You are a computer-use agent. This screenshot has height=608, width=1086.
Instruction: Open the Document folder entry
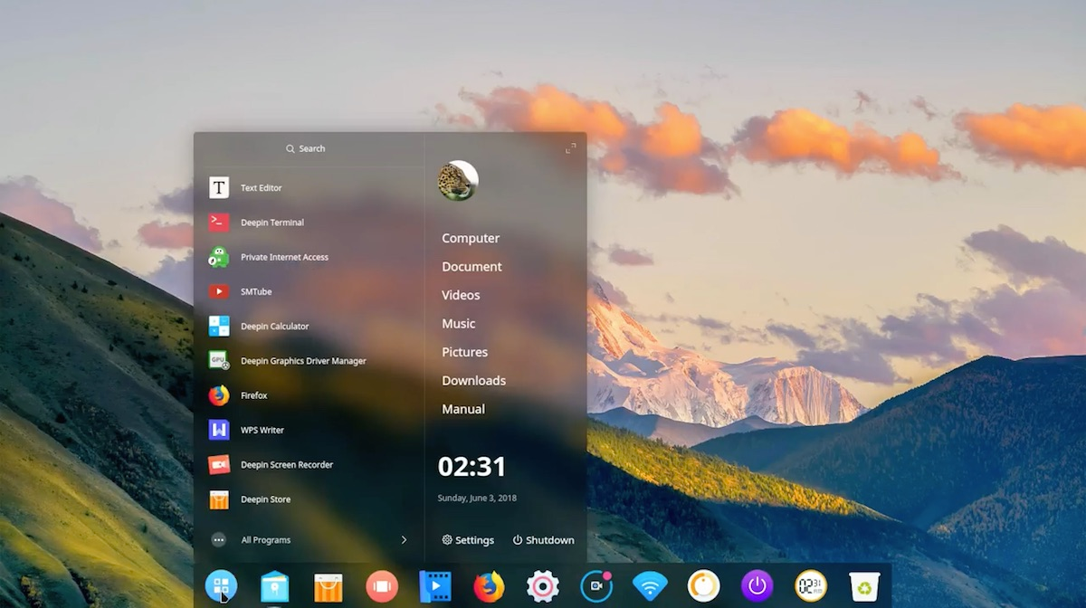(472, 267)
